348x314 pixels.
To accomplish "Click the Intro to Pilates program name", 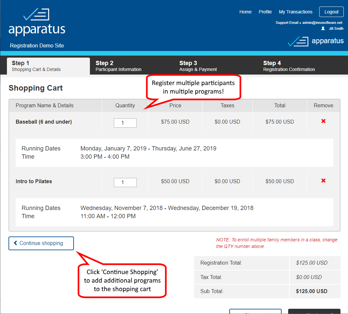I will 34,182.
